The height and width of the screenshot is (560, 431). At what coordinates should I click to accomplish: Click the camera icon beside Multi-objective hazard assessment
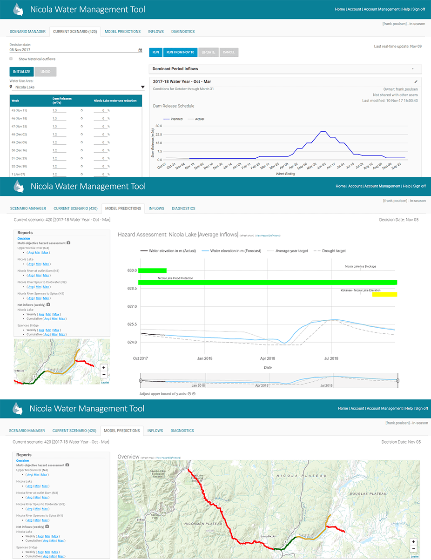click(68, 243)
